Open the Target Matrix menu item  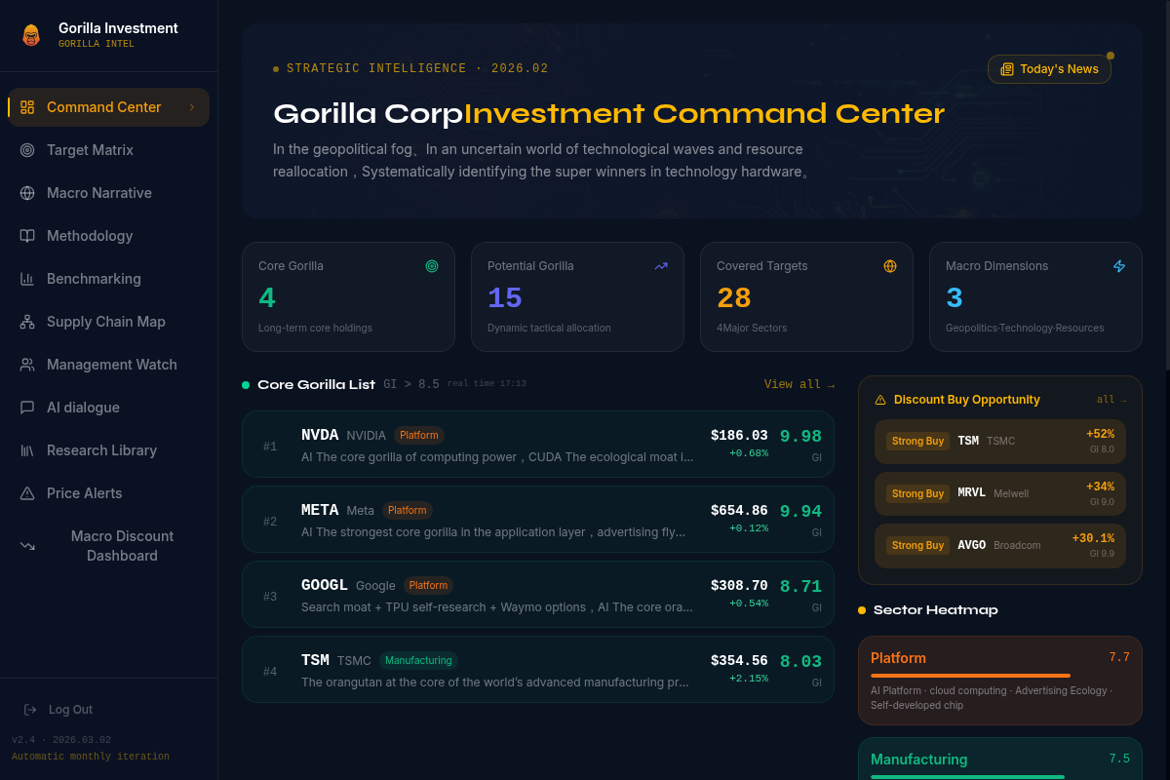108,150
